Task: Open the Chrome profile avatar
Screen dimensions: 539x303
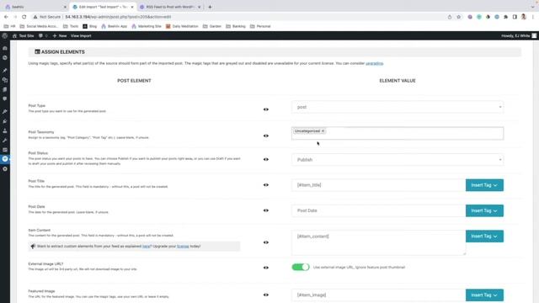Action: (x=524, y=17)
